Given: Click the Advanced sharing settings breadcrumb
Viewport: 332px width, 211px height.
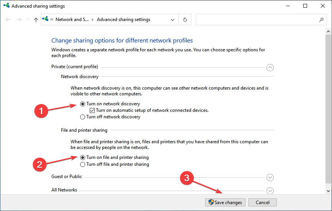Looking at the screenshot, I should tap(123, 20).
